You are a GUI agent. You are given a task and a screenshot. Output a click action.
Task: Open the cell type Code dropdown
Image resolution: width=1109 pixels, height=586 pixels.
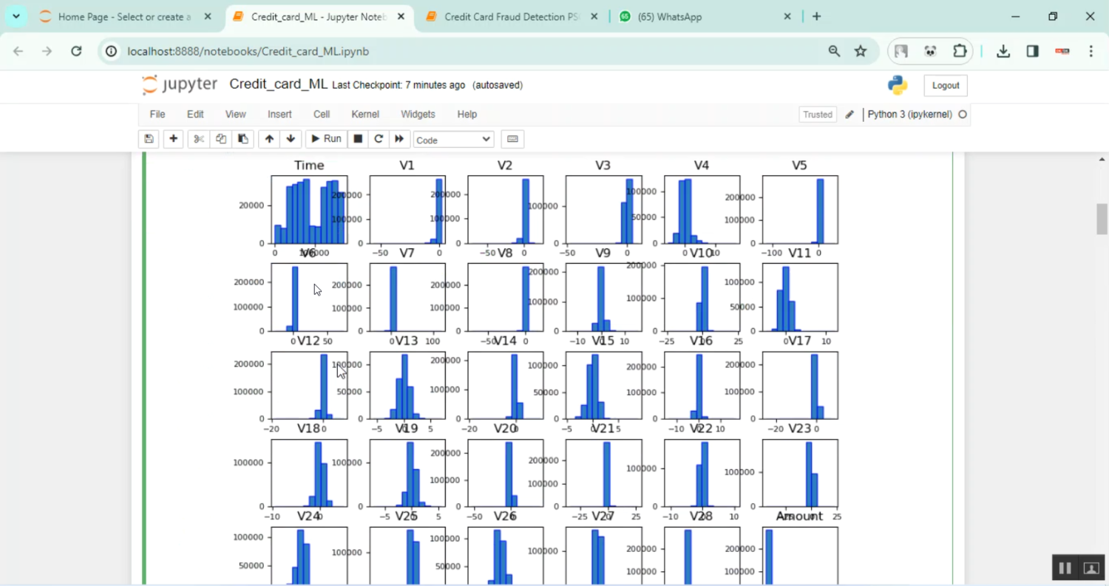click(x=453, y=139)
